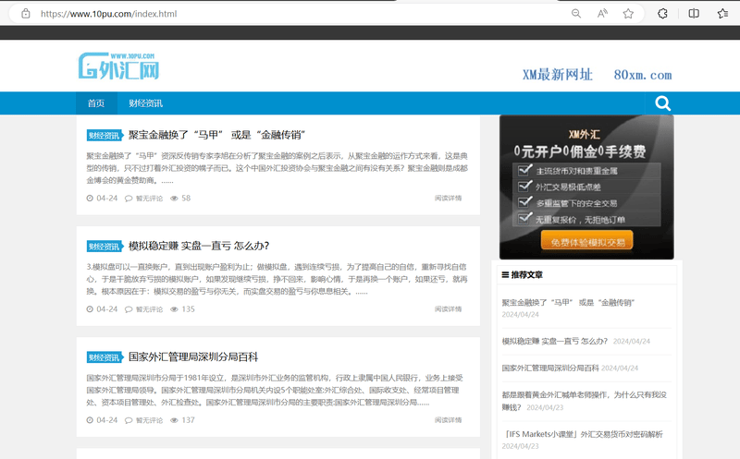The height and width of the screenshot is (459, 740).
Task: Click the XM外汇 advertisement banner heading
Action: click(585, 134)
